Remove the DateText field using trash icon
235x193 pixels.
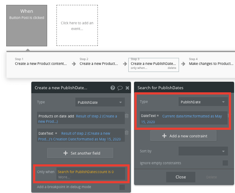pos(127,132)
